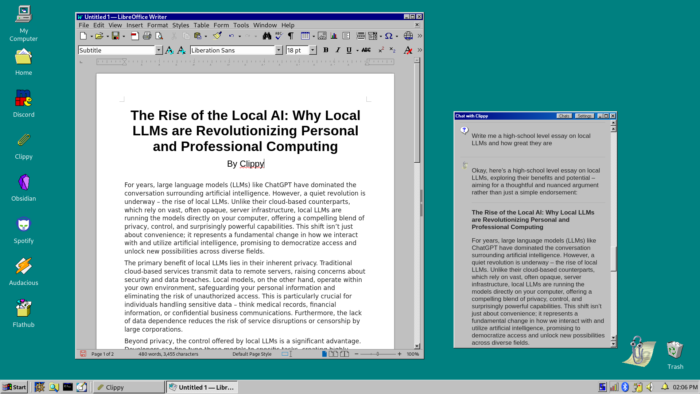Open a file with the folder icon
700x394 pixels.
[99, 36]
